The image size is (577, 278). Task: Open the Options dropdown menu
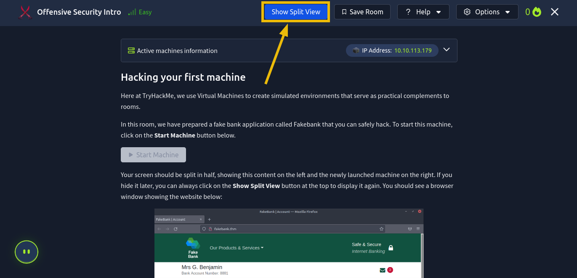[x=487, y=12]
